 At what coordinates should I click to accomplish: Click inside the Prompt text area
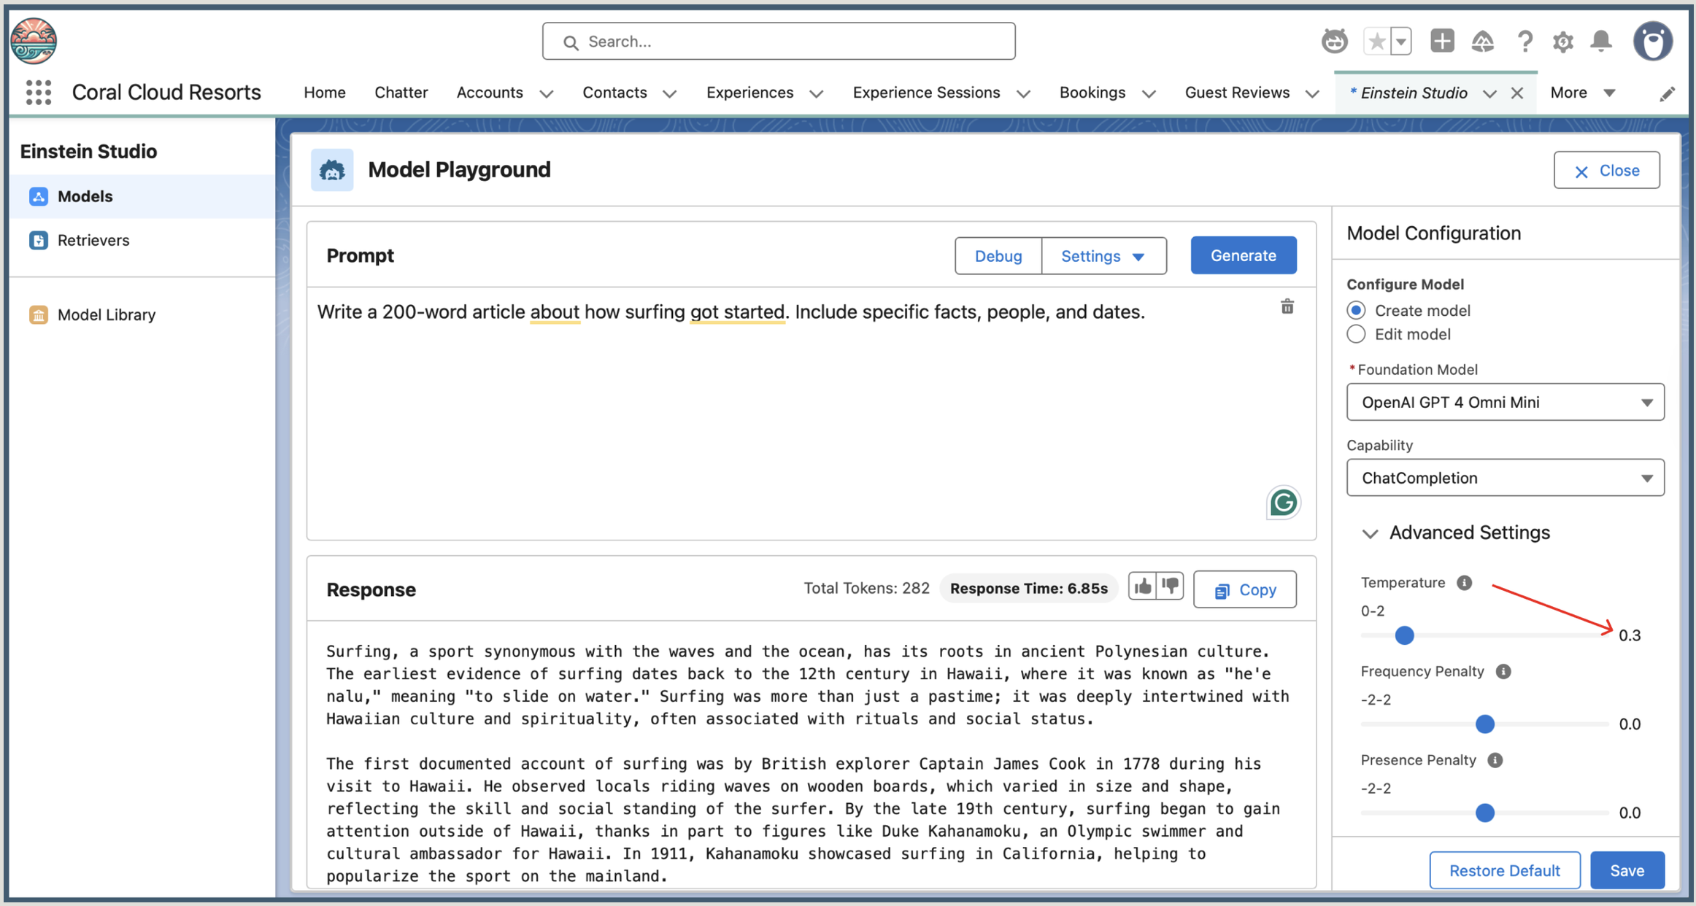pos(812,414)
